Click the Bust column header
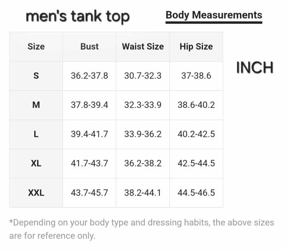Image resolution: width=287 pixels, height=251 pixels. [x=89, y=47]
